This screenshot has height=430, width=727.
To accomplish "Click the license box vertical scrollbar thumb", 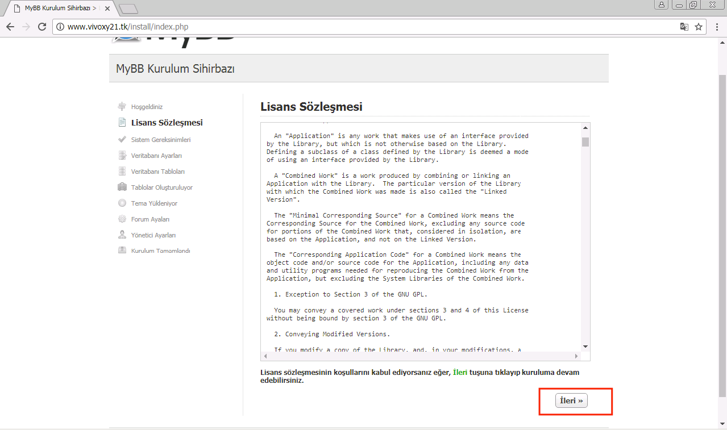I will (585, 141).
